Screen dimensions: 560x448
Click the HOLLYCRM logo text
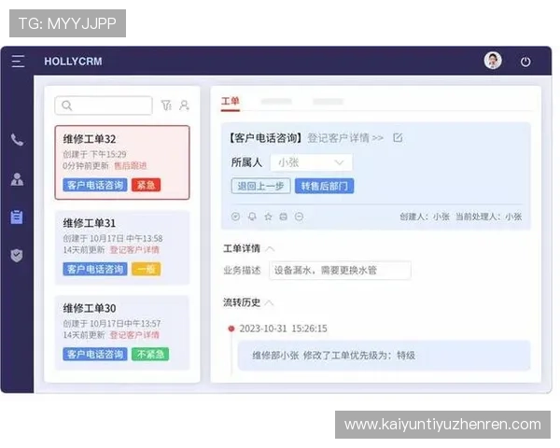[x=73, y=61]
